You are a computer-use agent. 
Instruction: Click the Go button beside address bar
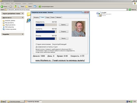coord(132,10)
